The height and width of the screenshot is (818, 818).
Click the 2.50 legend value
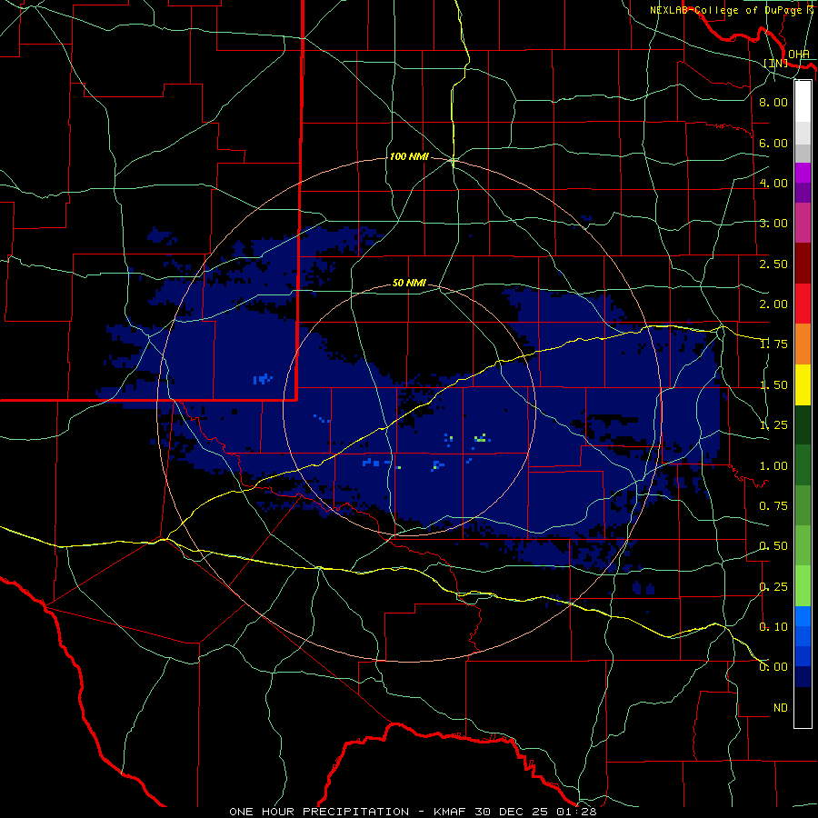click(x=773, y=264)
